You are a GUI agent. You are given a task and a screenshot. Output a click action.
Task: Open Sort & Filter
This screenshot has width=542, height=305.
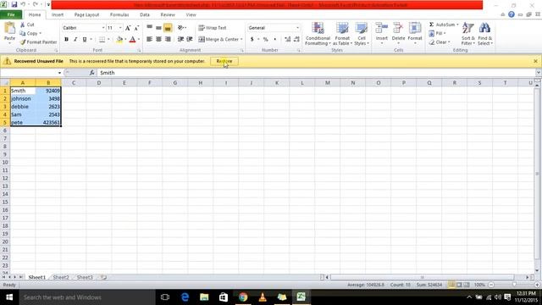tap(468, 34)
